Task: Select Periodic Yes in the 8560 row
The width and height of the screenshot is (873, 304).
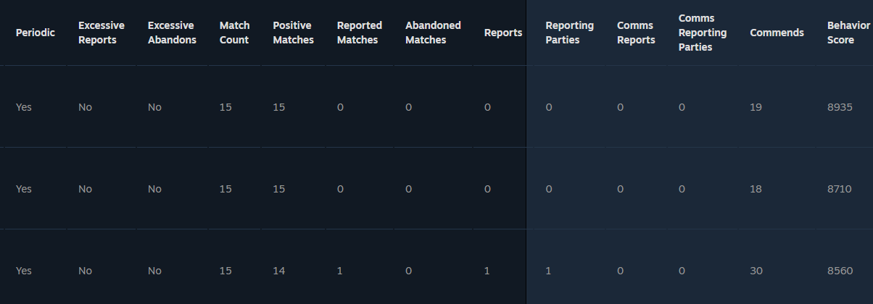Action: [x=24, y=271]
